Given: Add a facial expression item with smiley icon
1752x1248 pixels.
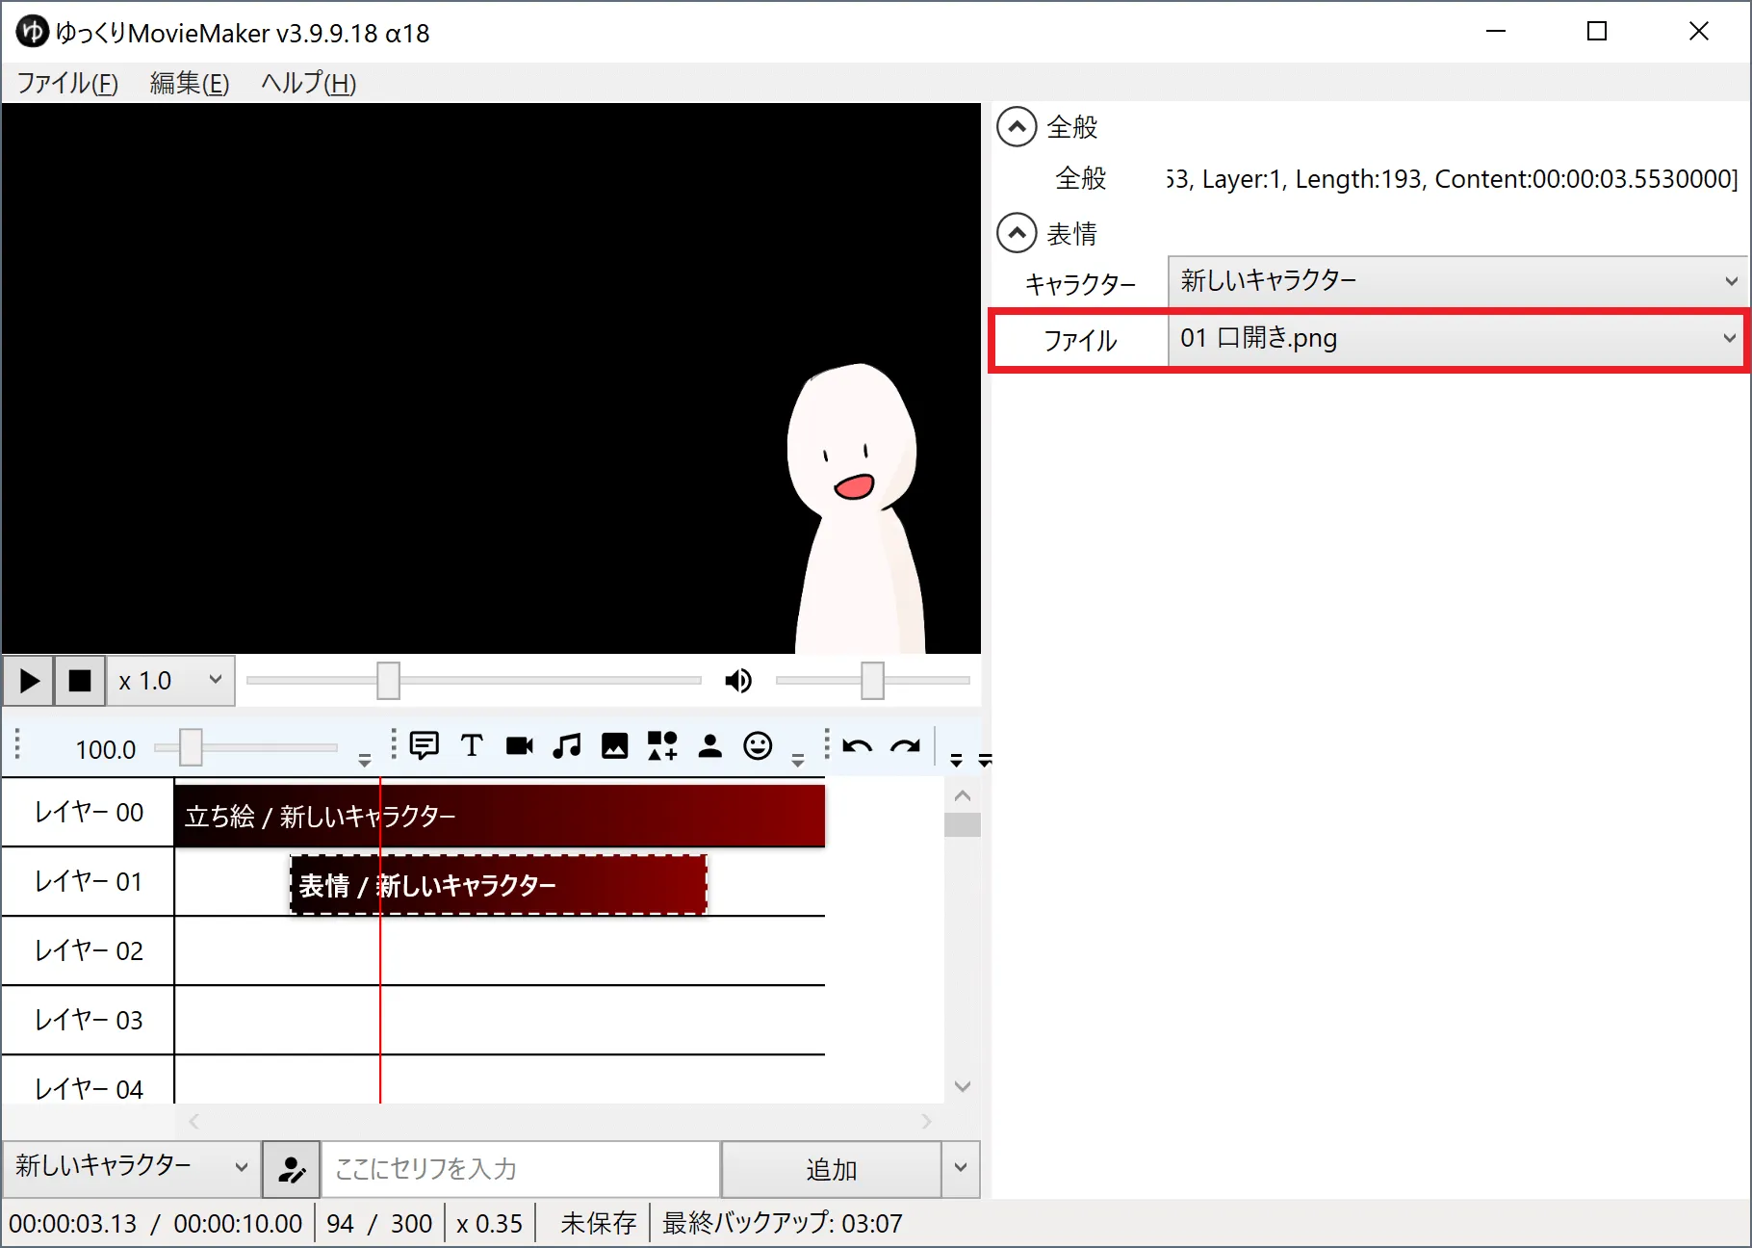Looking at the screenshot, I should coord(758,745).
